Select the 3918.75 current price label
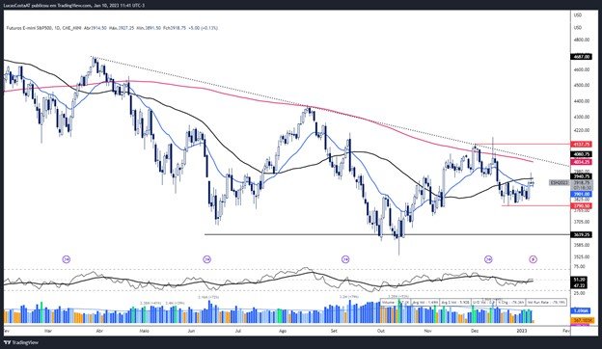 tap(582, 183)
